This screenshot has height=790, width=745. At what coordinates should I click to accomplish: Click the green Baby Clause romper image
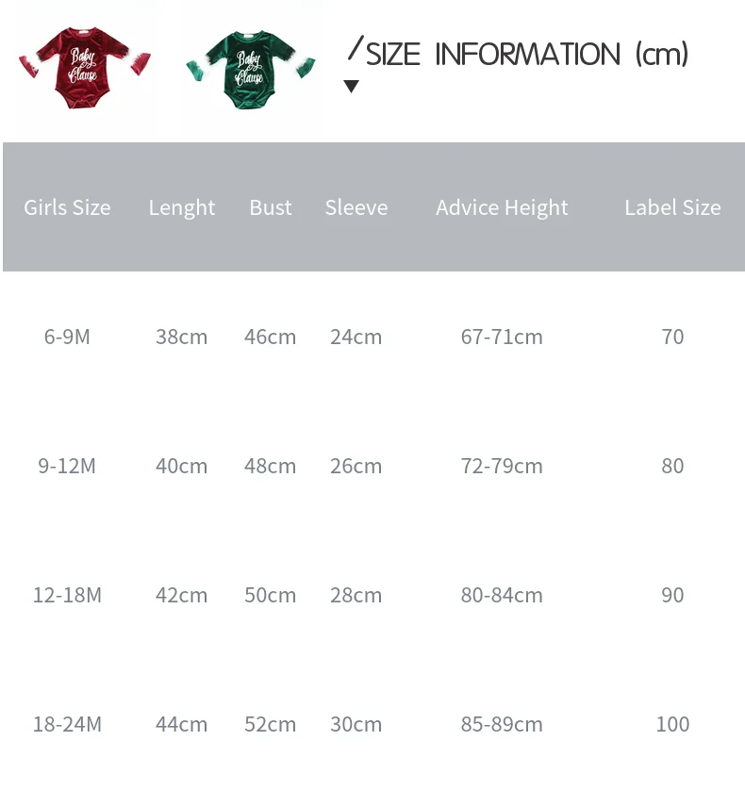click(x=251, y=70)
